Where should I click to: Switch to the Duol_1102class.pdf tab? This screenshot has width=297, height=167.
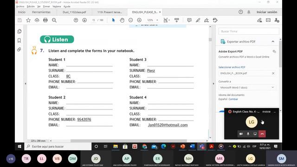click(x=74, y=12)
